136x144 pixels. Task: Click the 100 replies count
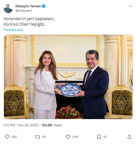14,137
